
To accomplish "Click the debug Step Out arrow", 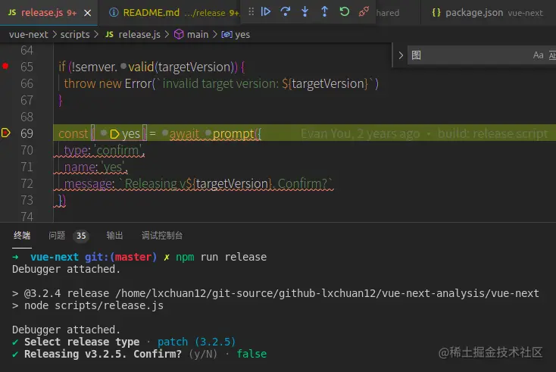I will click(324, 11).
